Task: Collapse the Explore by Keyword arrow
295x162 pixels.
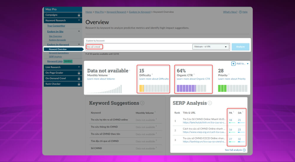Action: click(79, 44)
